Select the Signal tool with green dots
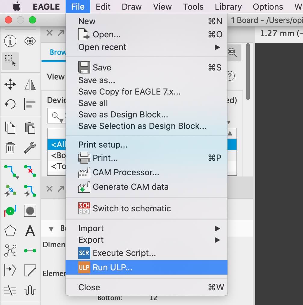 pyautogui.click(x=30, y=251)
